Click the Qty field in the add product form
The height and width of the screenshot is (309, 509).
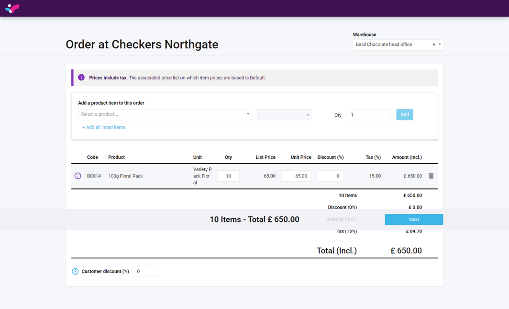(368, 115)
